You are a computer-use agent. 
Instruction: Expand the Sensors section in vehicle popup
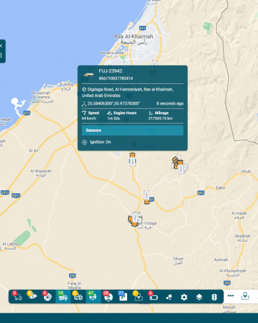tap(132, 130)
